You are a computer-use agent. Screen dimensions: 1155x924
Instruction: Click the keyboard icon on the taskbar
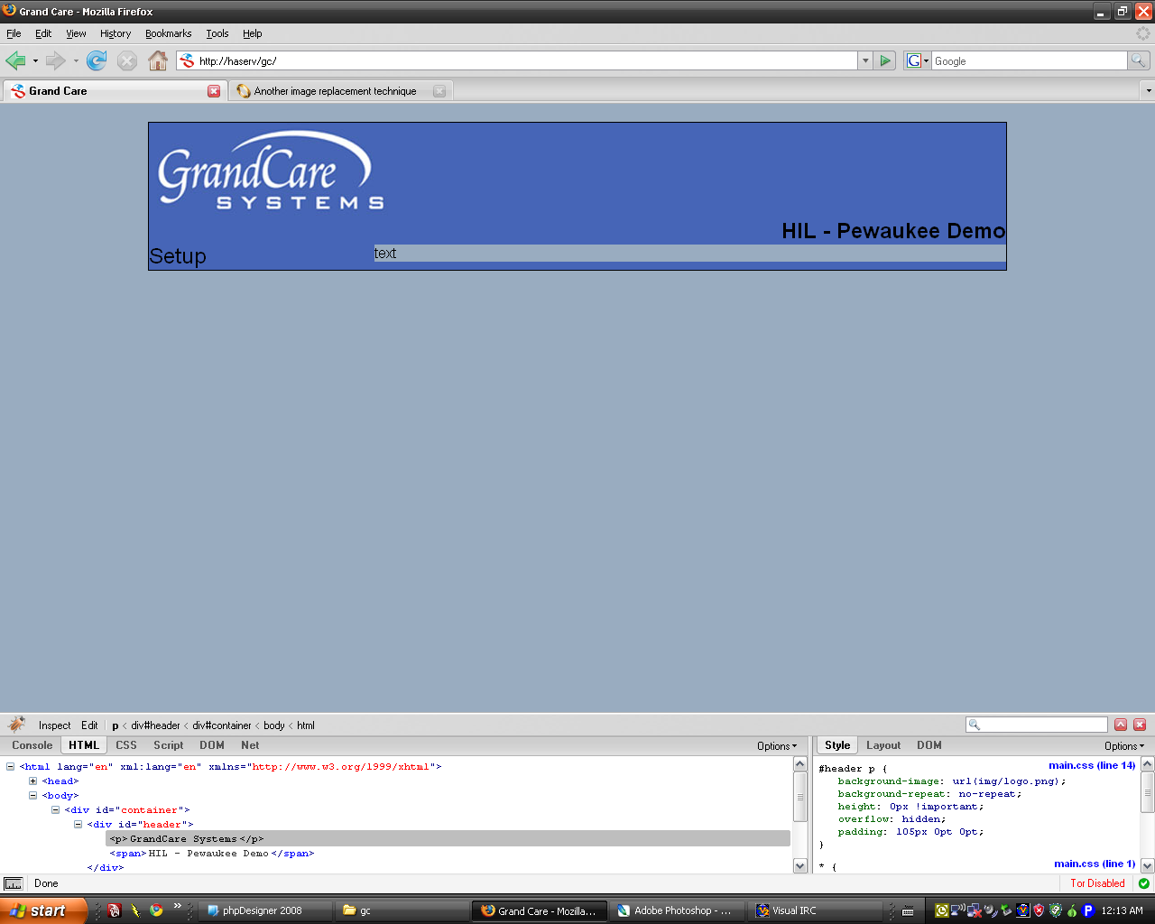[x=908, y=910]
